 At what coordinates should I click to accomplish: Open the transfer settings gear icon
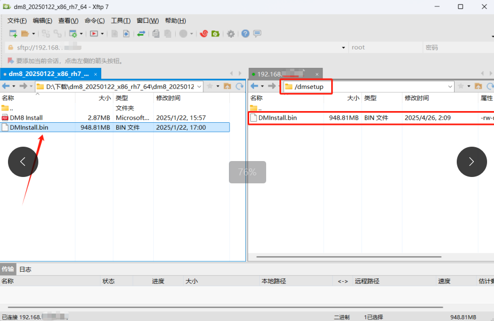click(230, 33)
